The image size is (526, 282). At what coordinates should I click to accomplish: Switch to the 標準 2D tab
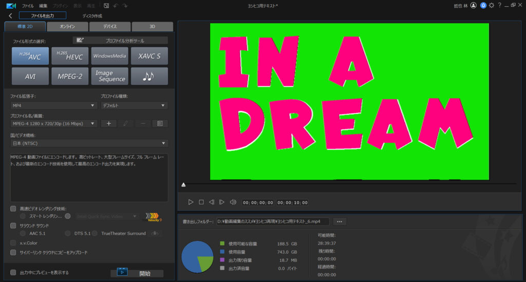[25, 27]
